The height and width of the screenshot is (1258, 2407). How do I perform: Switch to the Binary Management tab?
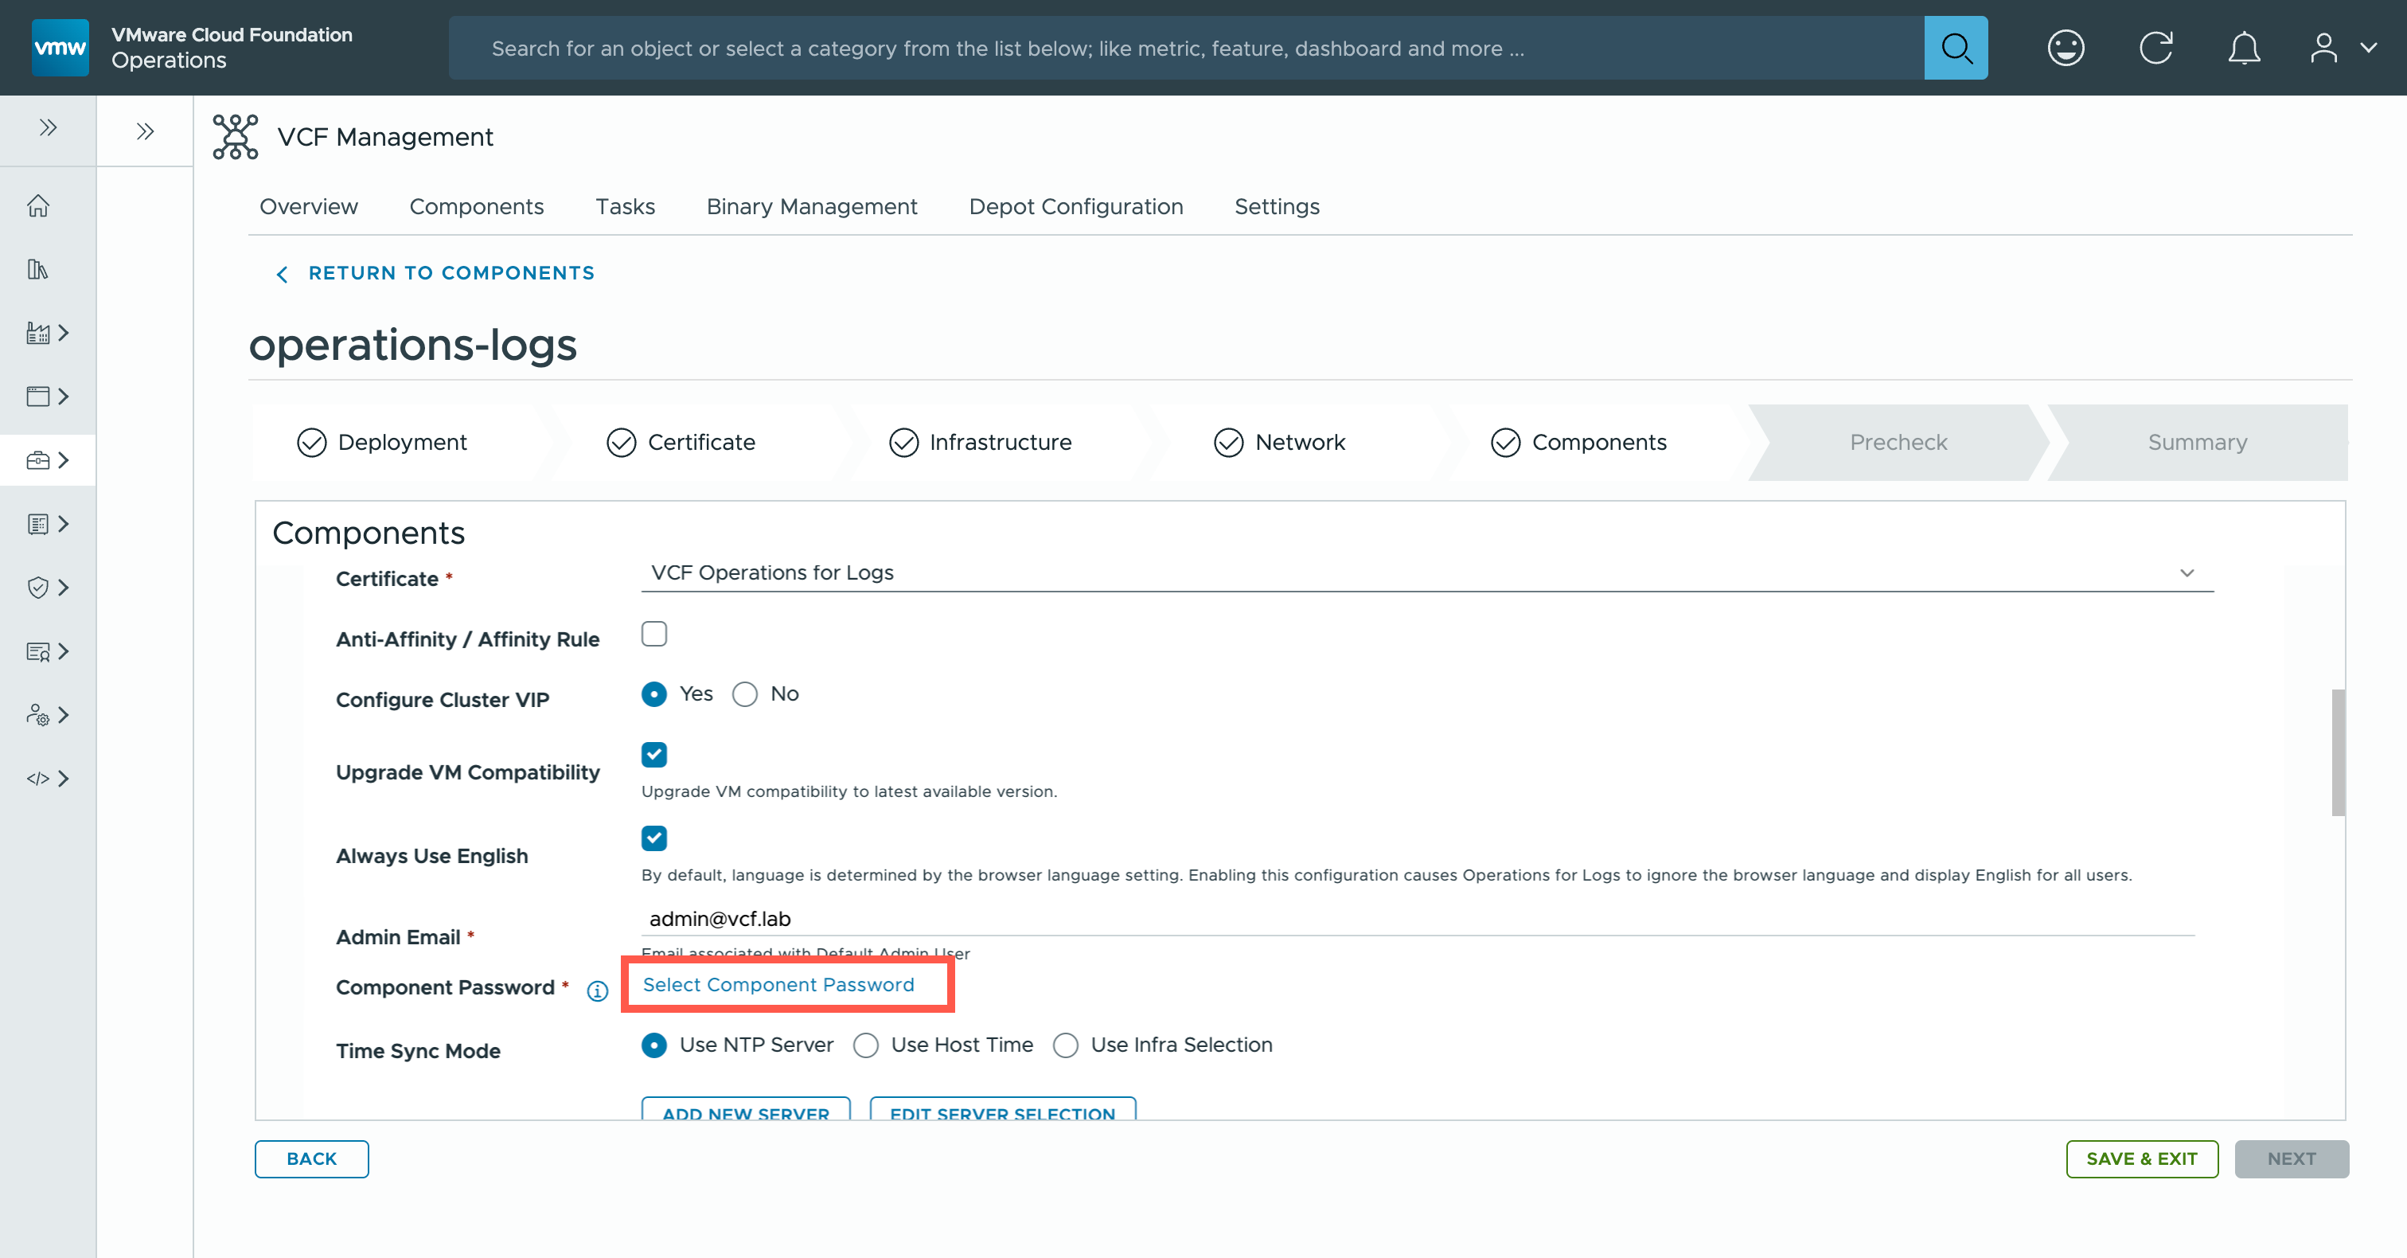click(811, 206)
